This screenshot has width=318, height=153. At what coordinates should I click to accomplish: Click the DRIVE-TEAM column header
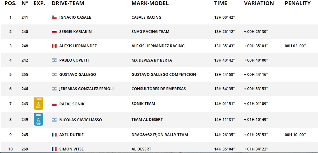(x=68, y=3)
